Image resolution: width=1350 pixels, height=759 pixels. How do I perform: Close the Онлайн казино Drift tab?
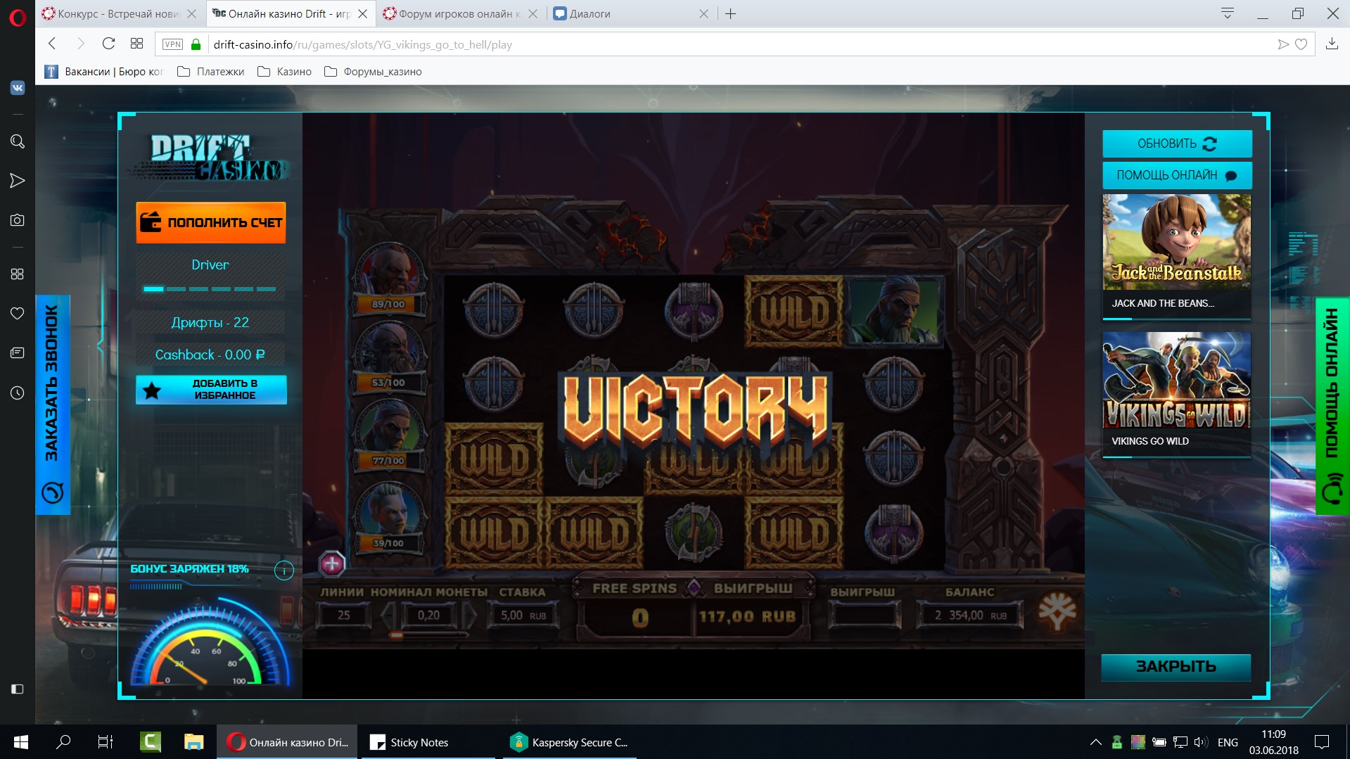point(362,13)
